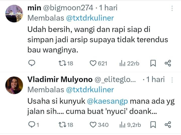Share Vladimir Mulyono's tweet
This screenshot has height=135, width=181.
click(168, 124)
